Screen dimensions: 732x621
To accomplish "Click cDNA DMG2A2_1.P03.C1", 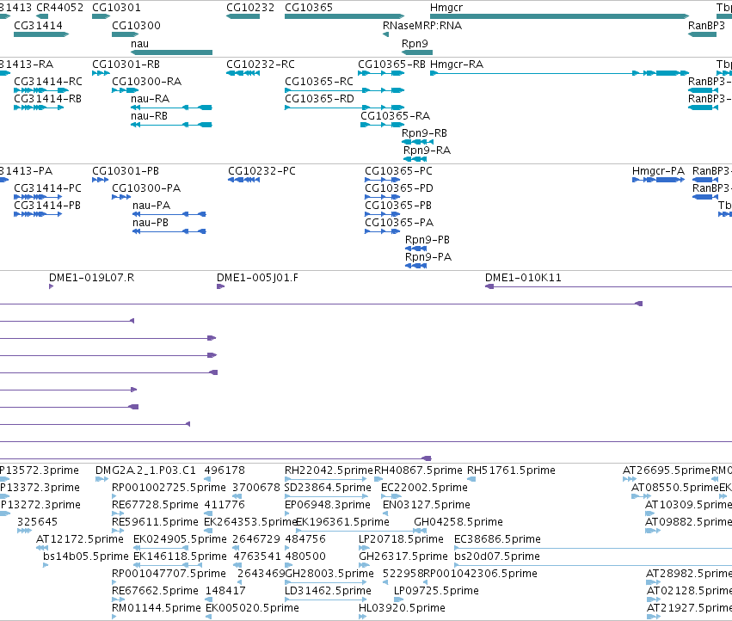I will coord(145,470).
